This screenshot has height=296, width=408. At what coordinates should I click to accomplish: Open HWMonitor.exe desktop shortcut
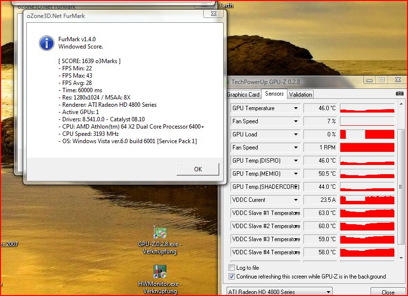(x=160, y=280)
